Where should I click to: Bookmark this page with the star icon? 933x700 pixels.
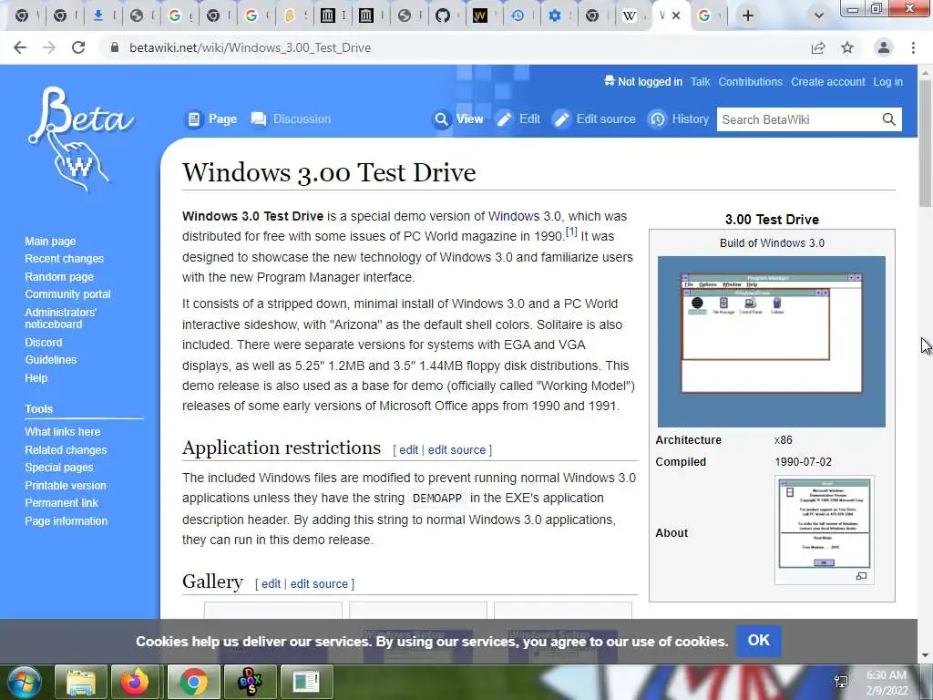tap(847, 47)
